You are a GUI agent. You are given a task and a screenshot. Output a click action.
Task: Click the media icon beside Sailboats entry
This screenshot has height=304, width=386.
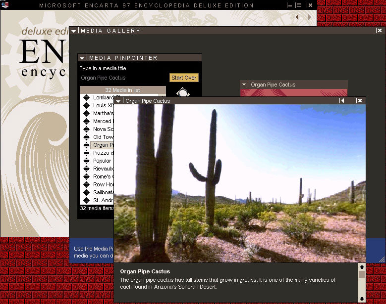tap(87, 193)
